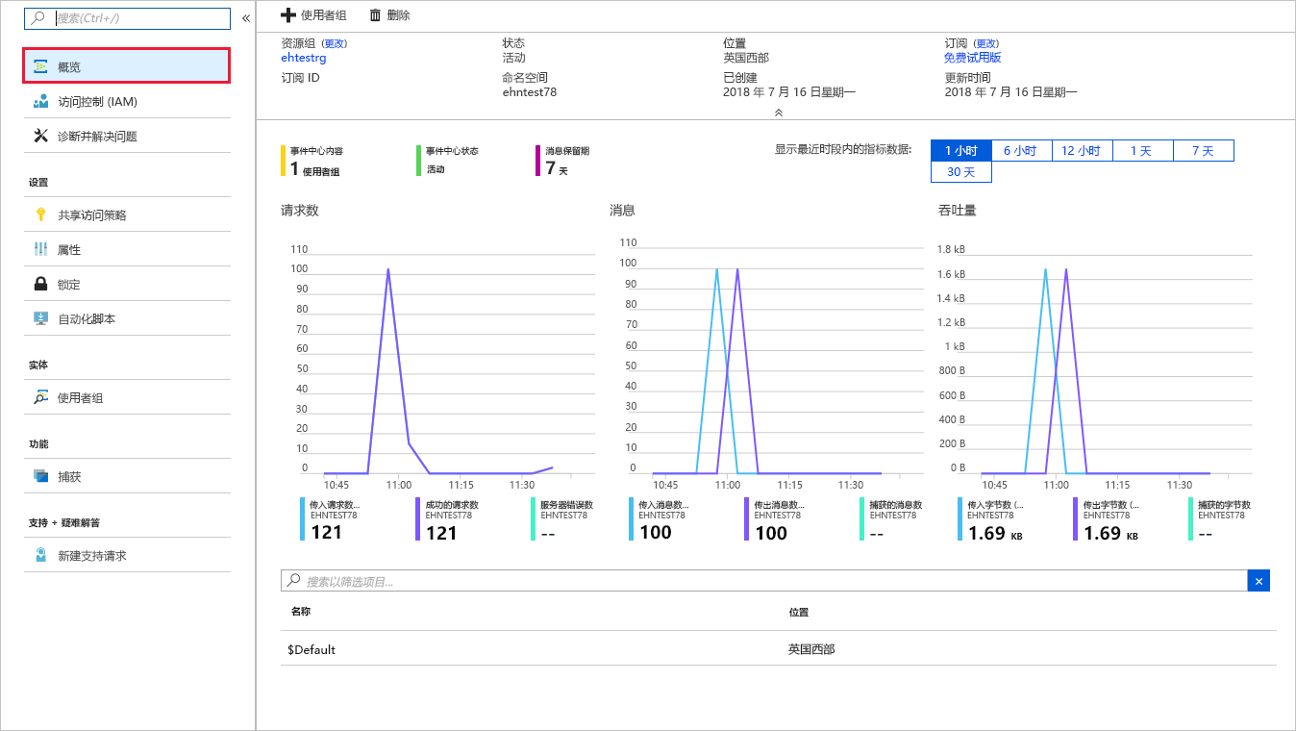Click the 新建支持请求 support icon
1296x731 pixels.
coord(40,555)
